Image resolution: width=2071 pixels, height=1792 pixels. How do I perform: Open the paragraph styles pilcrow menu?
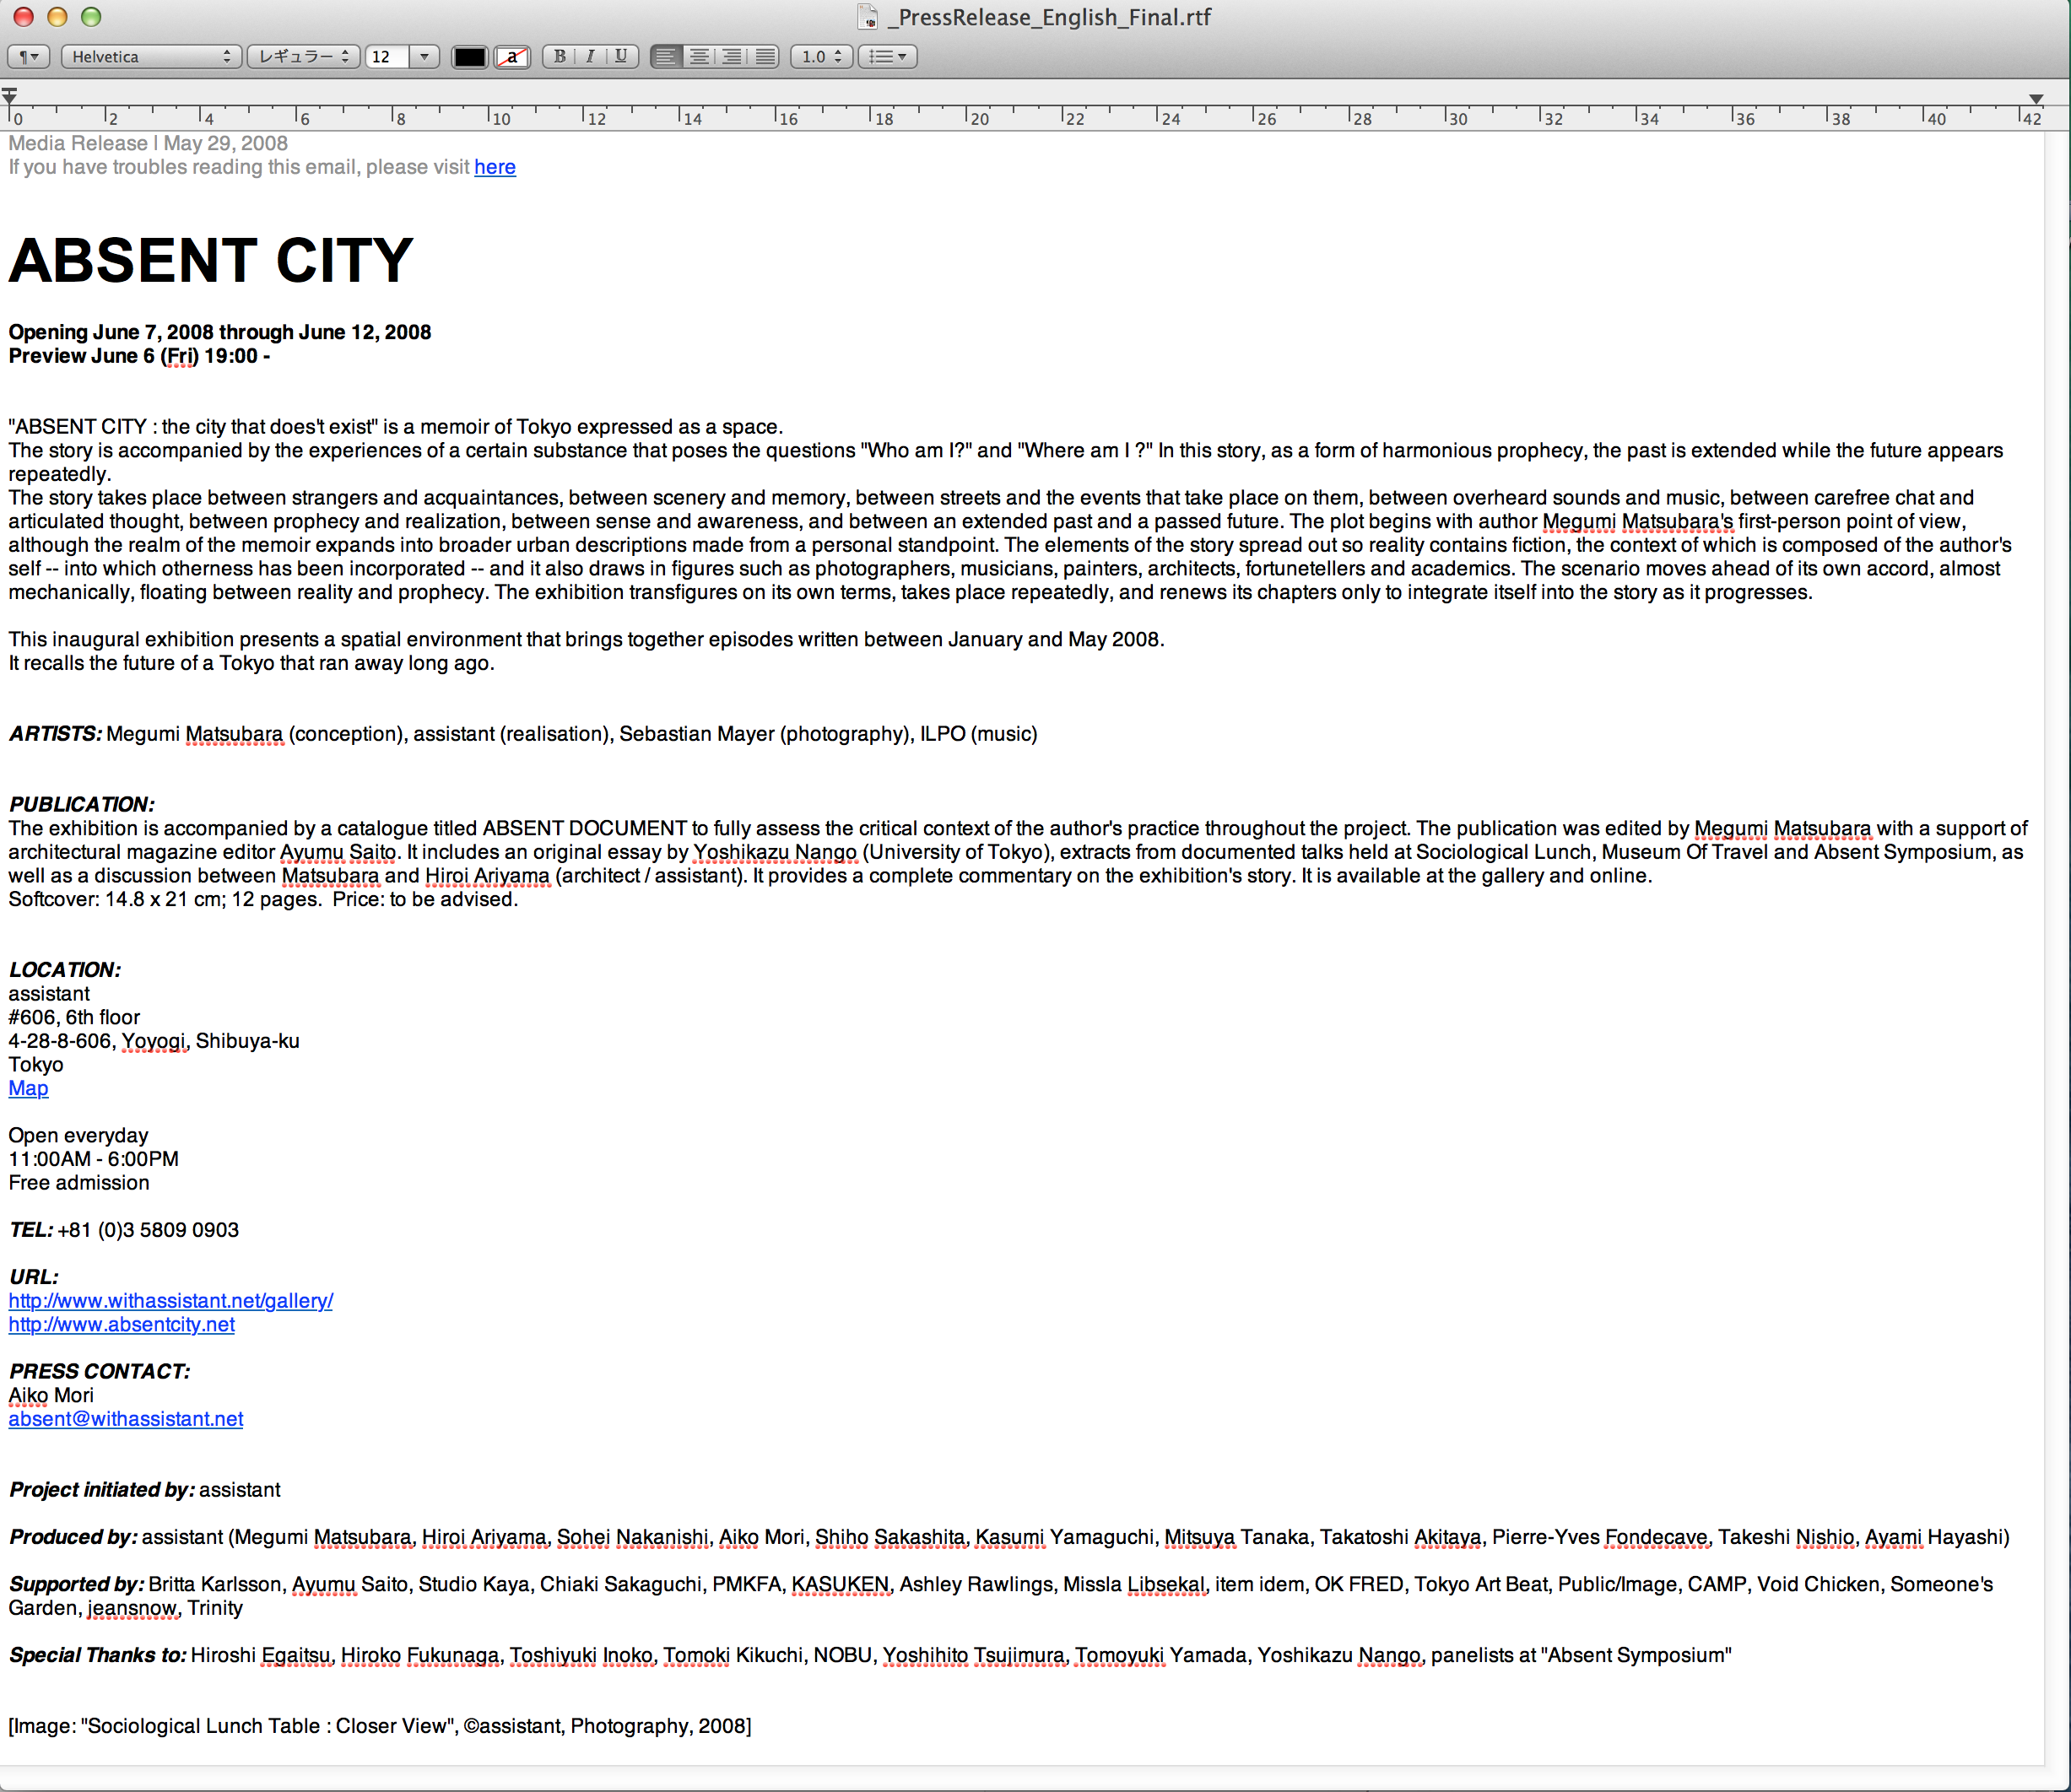(x=28, y=57)
